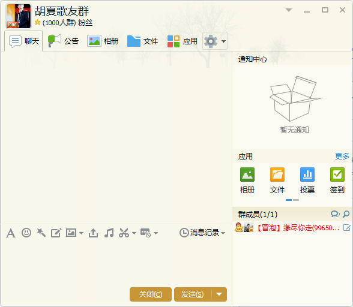
Task: Click the 更多 link in apps
Action: (x=342, y=156)
